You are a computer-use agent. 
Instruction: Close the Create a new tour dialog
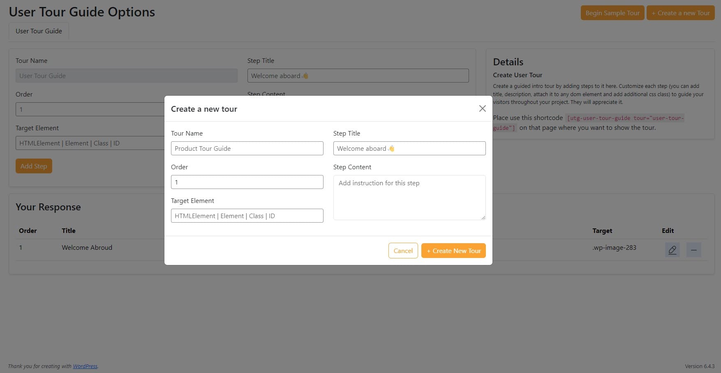pos(482,108)
